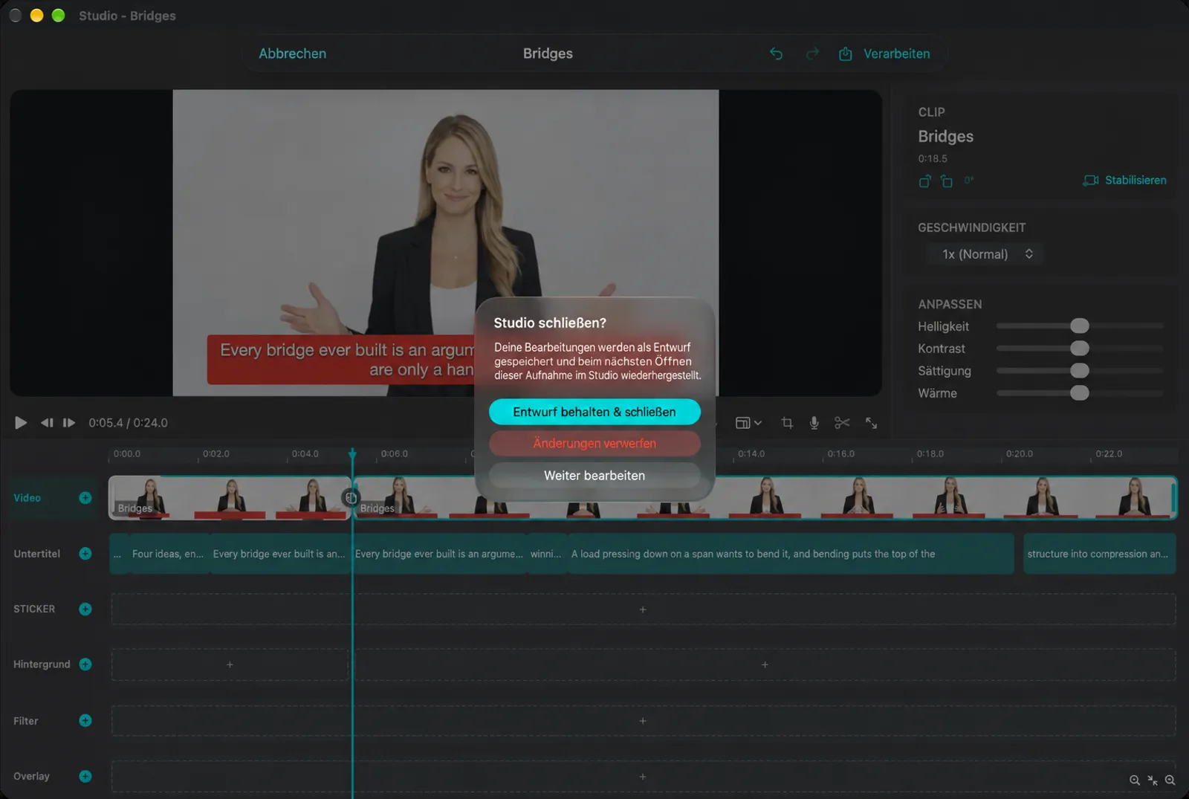This screenshot has height=799, width=1189.
Task: Click Stabilisieren in the clip panel
Action: [1124, 181]
